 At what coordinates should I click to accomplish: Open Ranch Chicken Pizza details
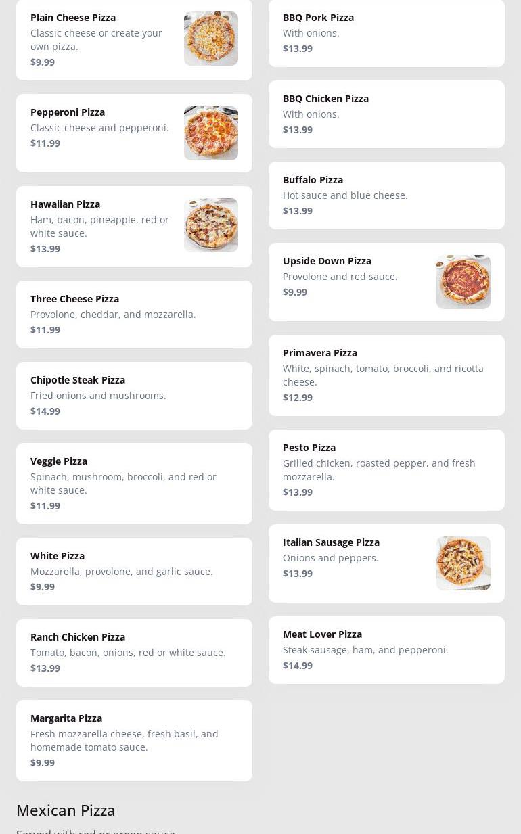click(x=78, y=637)
